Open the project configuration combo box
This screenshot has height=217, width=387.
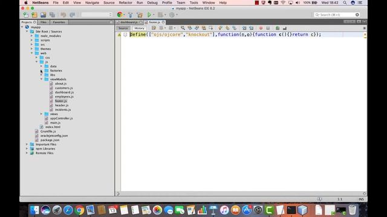(x=97, y=14)
